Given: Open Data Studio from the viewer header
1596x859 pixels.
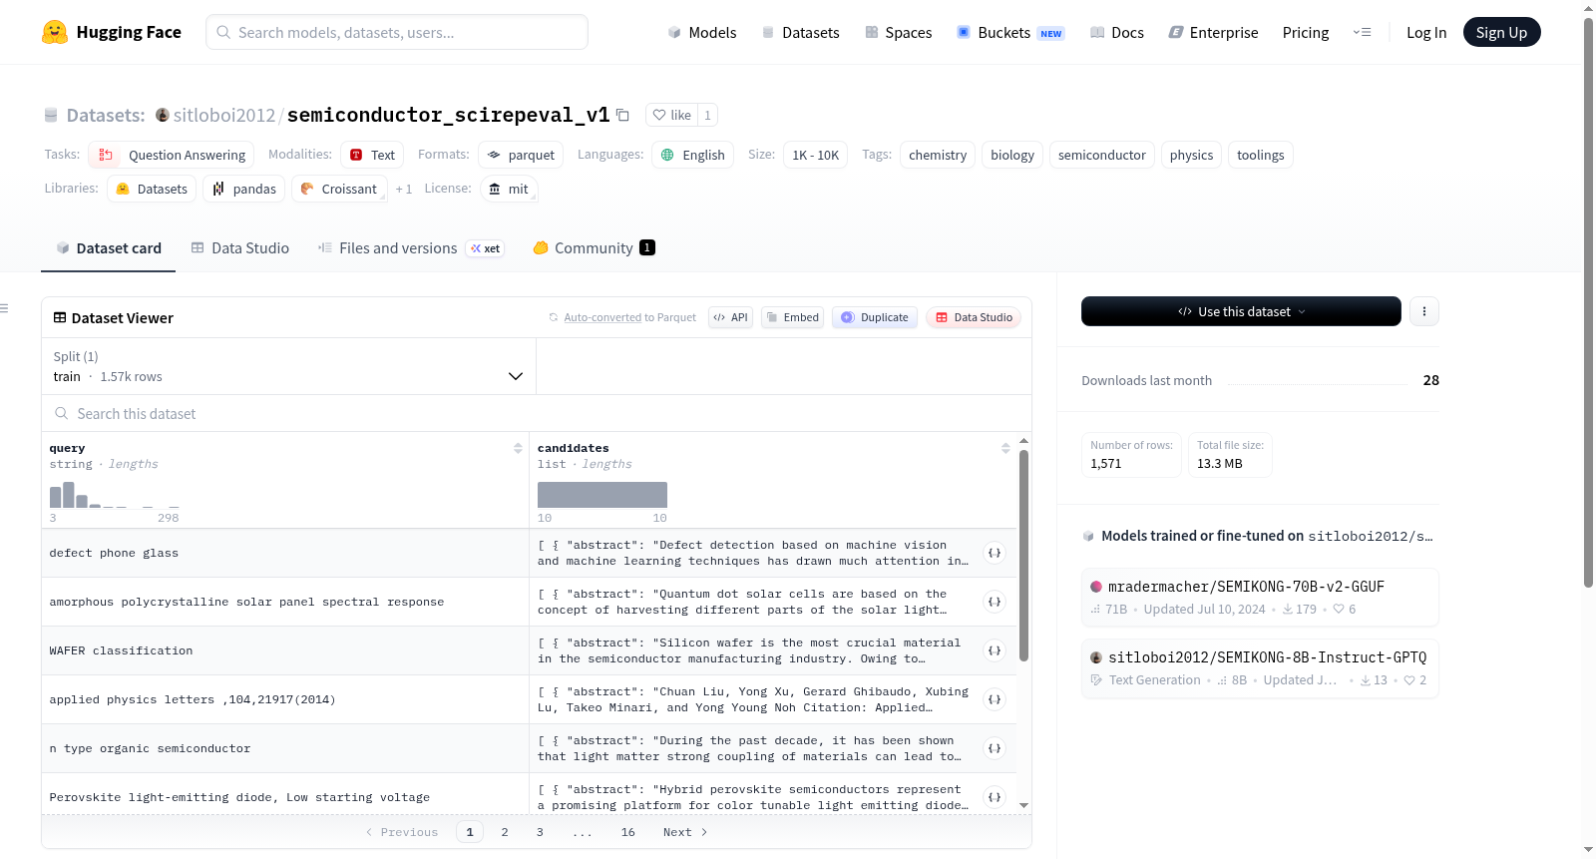Looking at the screenshot, I should [974, 317].
